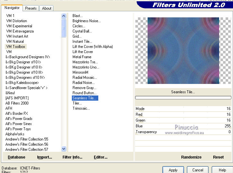Select VM Instant Art category
Screen dimensions: 233x173
[x=17, y=36]
